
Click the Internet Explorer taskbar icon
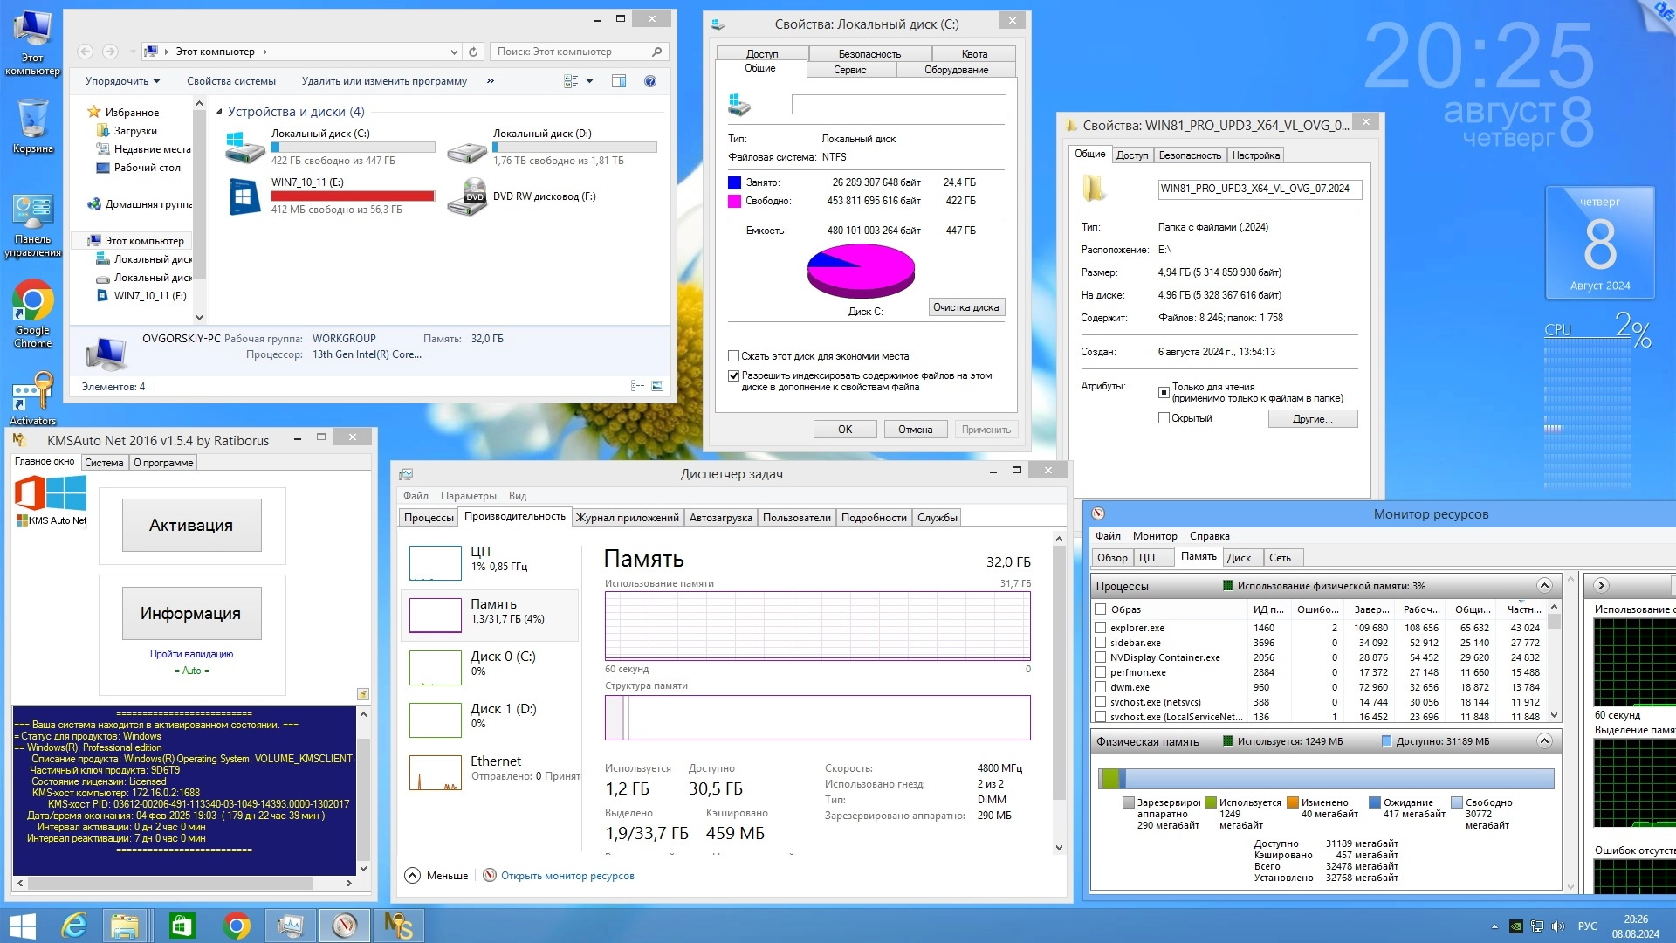(x=74, y=926)
